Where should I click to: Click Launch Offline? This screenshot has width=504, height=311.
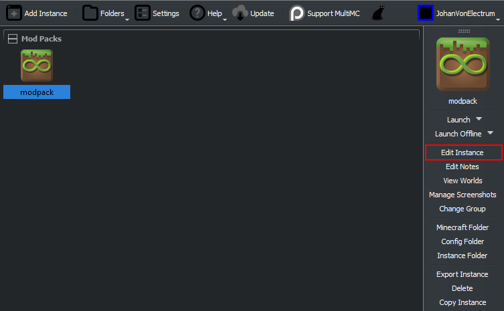[x=458, y=134]
